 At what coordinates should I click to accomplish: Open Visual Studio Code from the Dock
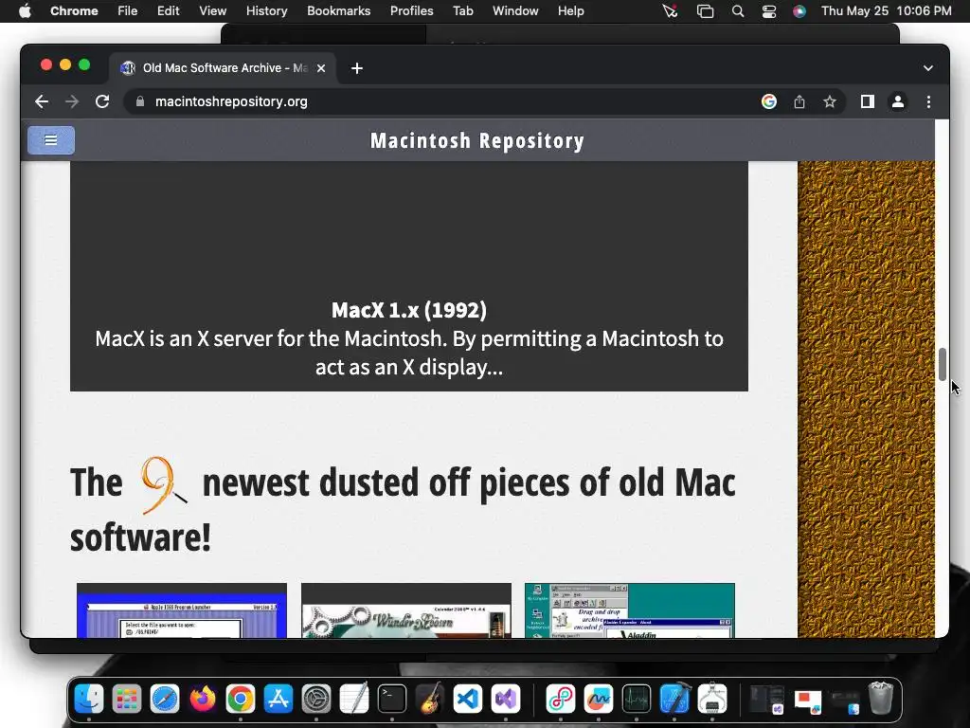click(x=468, y=699)
